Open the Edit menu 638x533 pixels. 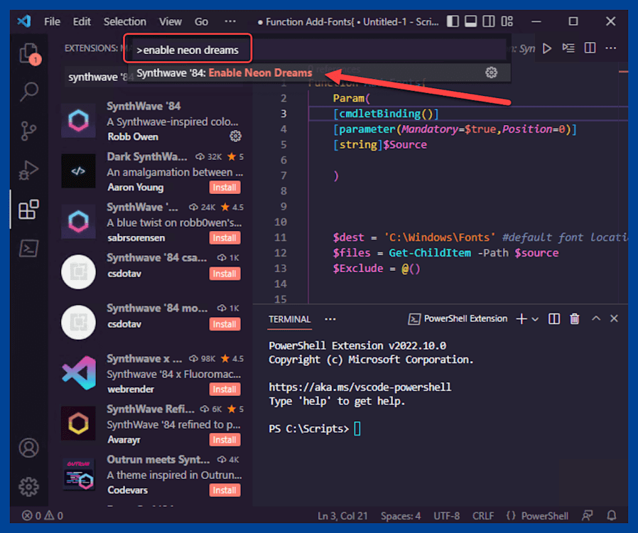click(82, 21)
